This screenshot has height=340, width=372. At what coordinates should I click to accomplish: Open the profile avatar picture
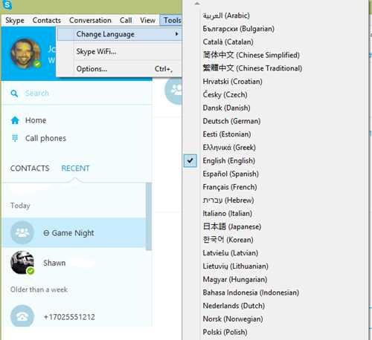pos(26,53)
